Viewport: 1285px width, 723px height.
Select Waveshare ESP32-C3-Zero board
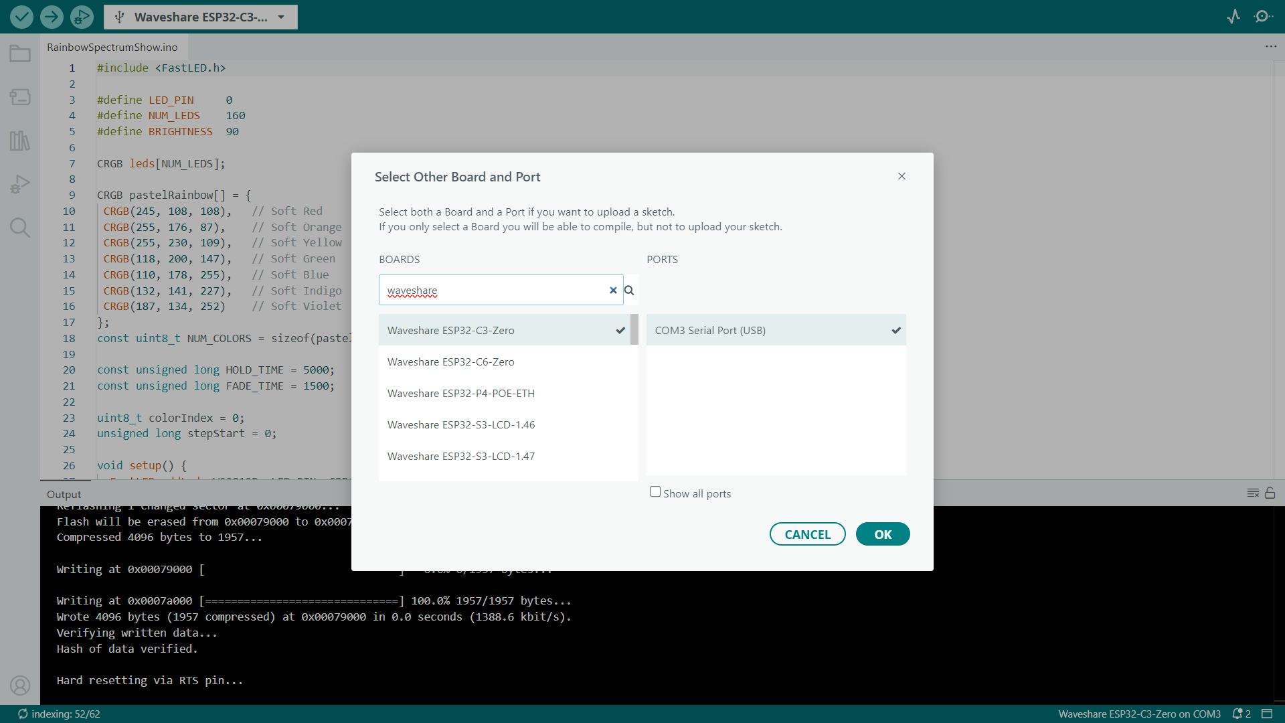pos(505,330)
